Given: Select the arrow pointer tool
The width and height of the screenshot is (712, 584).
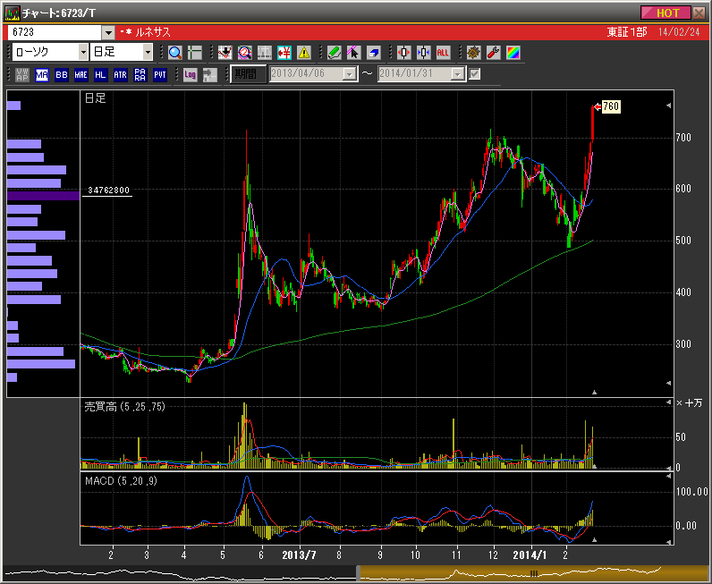Looking at the screenshot, I should point(353,53).
